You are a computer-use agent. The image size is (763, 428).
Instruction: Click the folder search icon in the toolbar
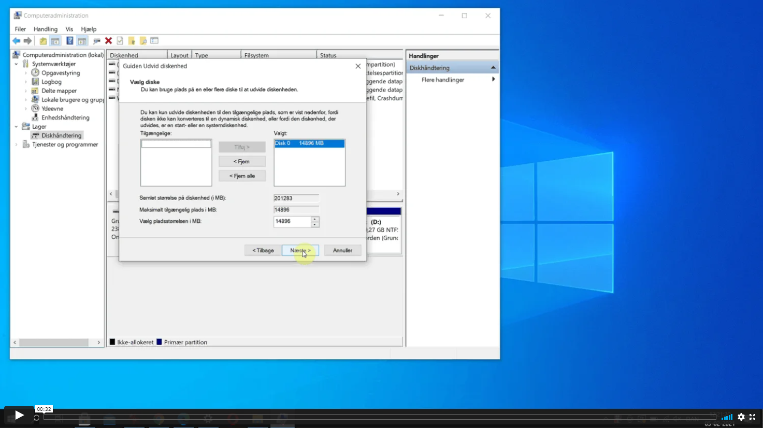[143, 41]
